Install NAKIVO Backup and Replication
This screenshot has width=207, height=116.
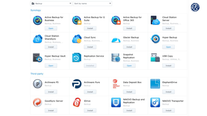pyautogui.click(x=129, y=110)
